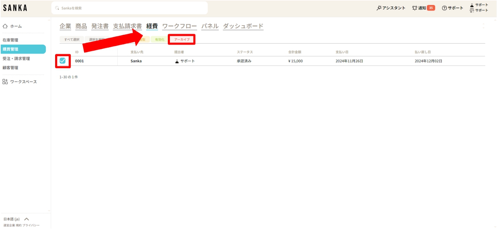Open 在庫管理 in the sidebar
This screenshot has width=498, height=231.
tap(10, 40)
